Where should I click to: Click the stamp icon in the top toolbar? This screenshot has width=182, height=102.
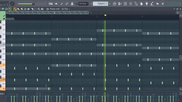[x=72, y=4]
